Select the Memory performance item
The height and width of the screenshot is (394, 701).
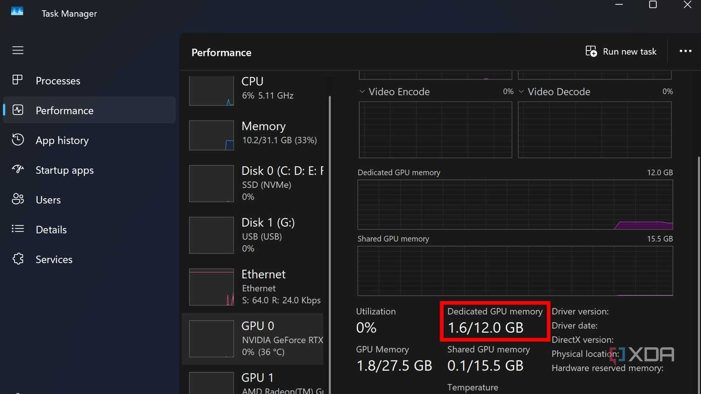[x=253, y=135]
